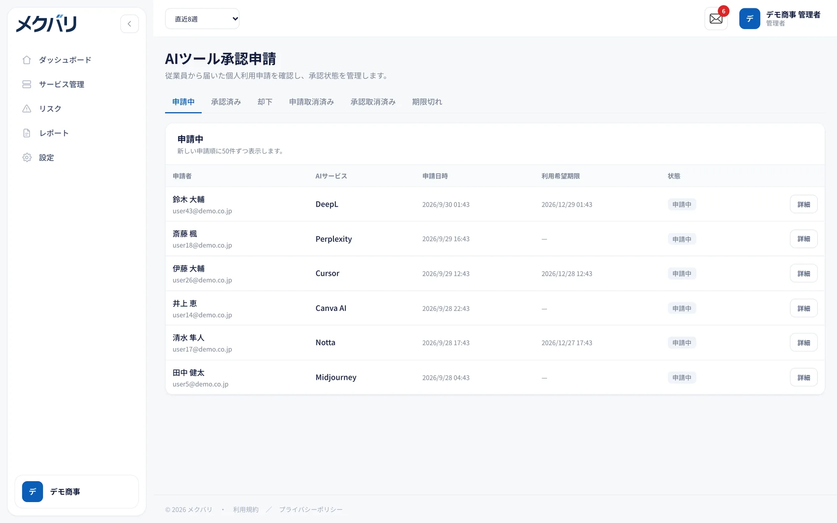Click the レポート document icon
Image resolution: width=837 pixels, height=523 pixels.
[x=27, y=133]
